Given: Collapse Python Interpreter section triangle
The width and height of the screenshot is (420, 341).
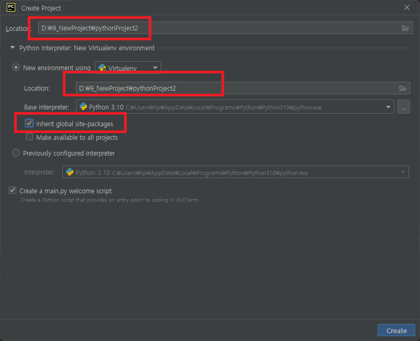Looking at the screenshot, I should click(x=13, y=48).
